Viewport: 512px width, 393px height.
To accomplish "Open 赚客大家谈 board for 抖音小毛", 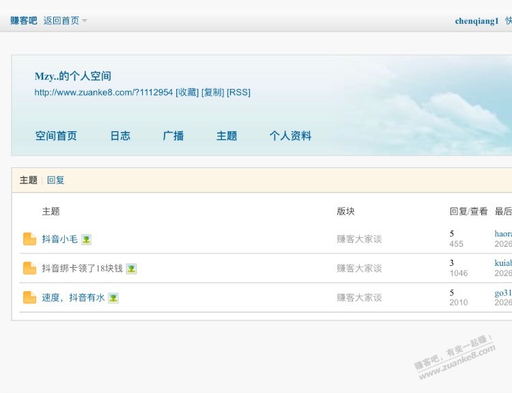I will click(359, 239).
